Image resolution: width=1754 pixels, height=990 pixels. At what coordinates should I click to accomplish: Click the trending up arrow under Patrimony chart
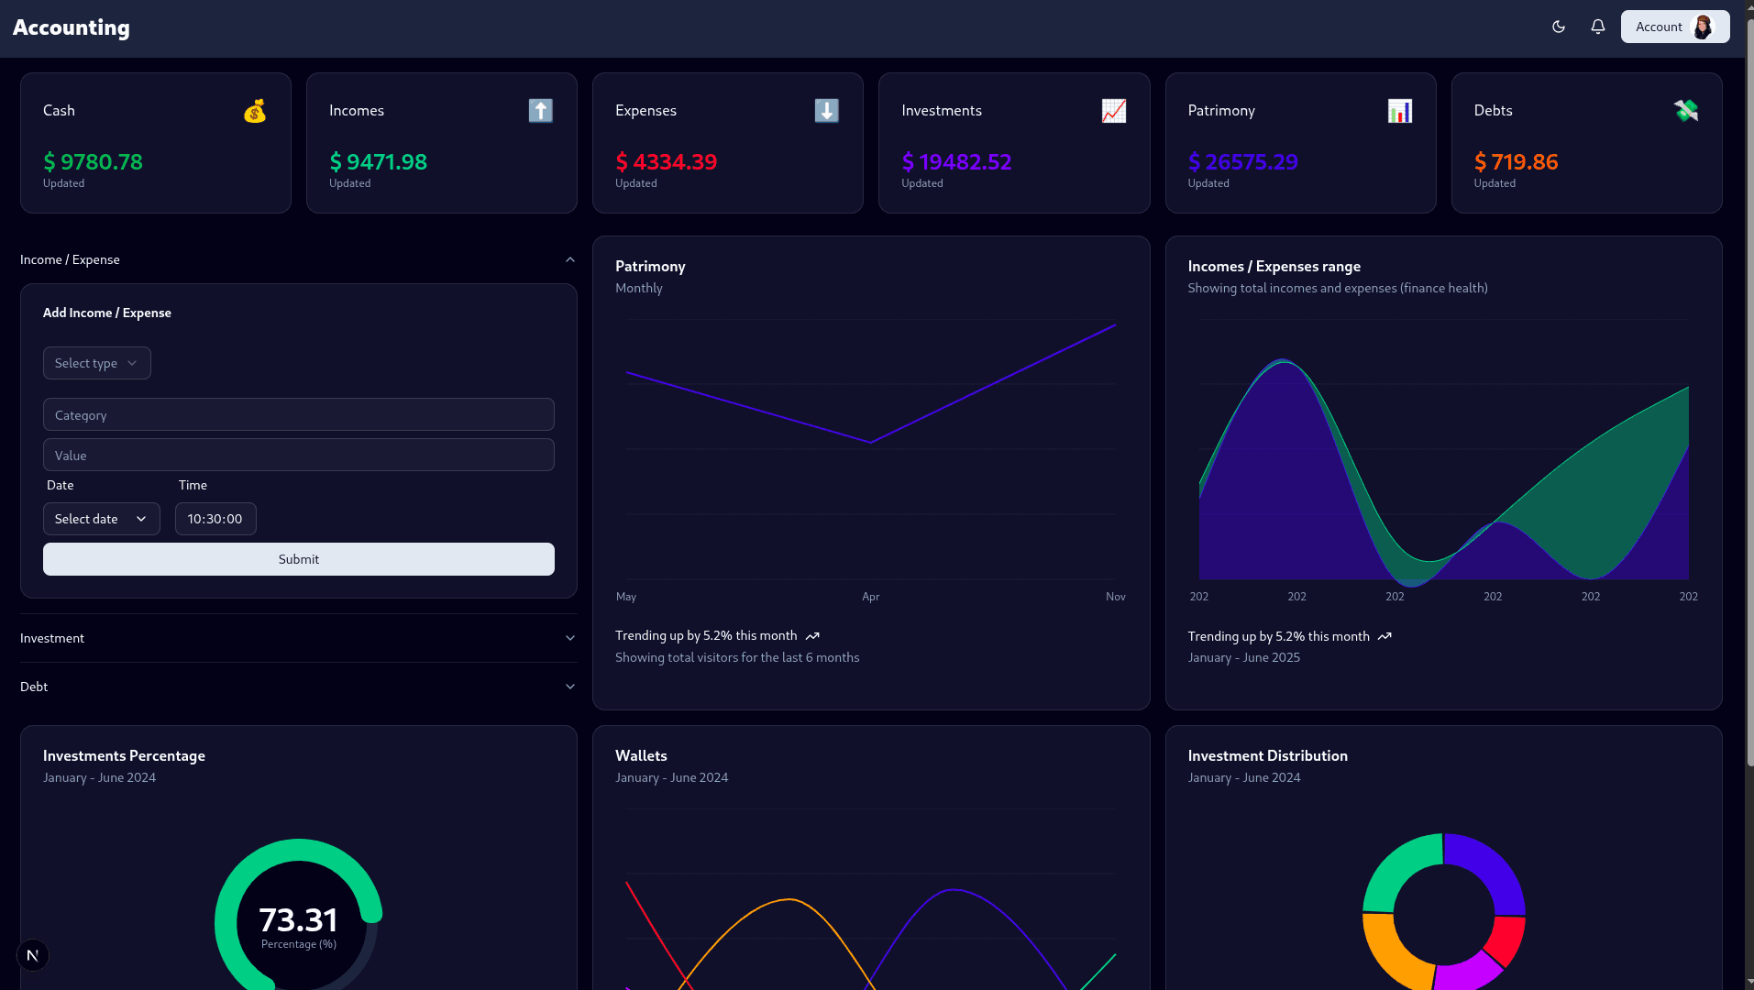(x=812, y=635)
